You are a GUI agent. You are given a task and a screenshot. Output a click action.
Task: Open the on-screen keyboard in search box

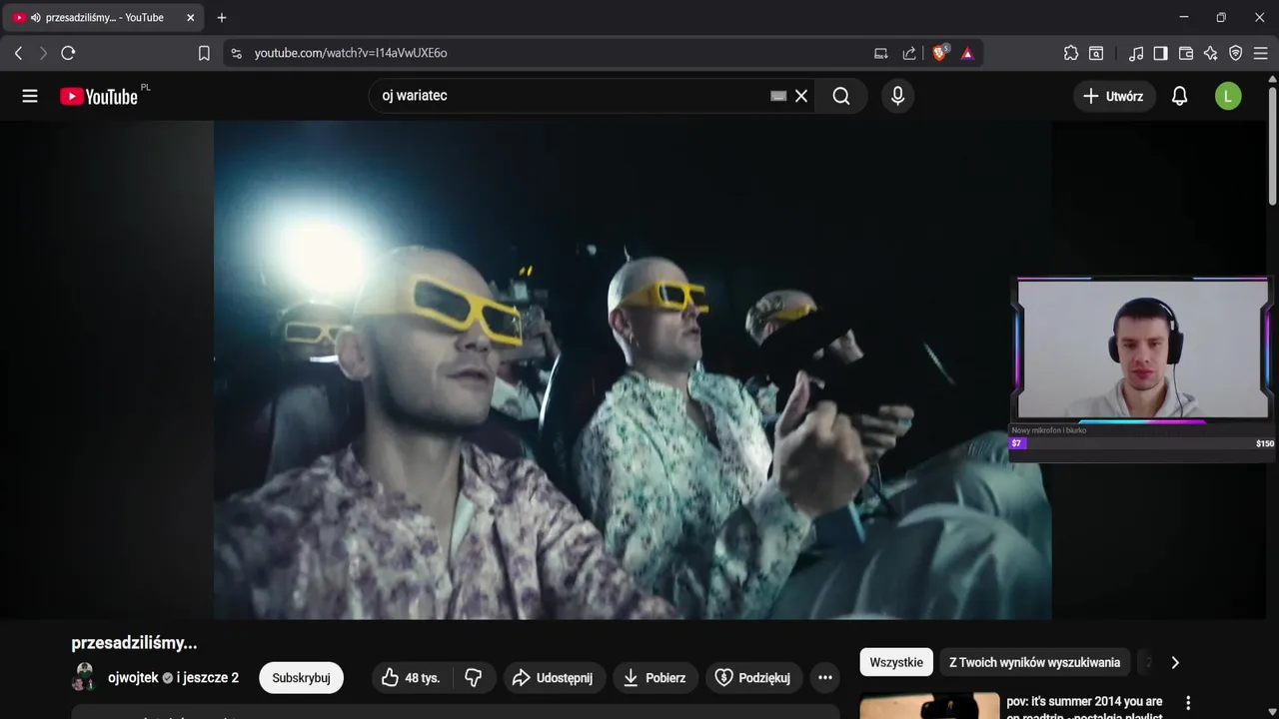click(x=778, y=96)
